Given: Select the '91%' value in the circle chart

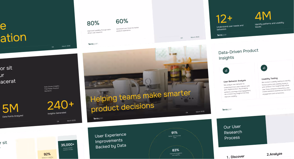Looking at the screenshot, I should coord(174,133).
